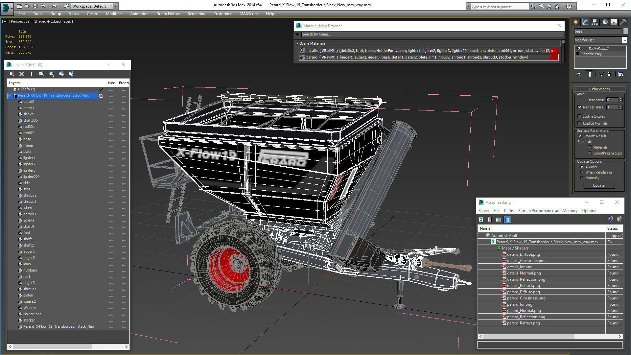This screenshot has height=355, width=631.
Task: Open the Motion command panel tab
Action: click(605, 22)
